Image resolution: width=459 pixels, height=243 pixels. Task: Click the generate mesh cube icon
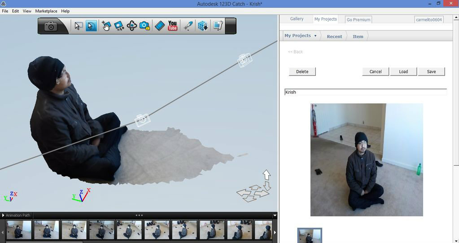[203, 26]
